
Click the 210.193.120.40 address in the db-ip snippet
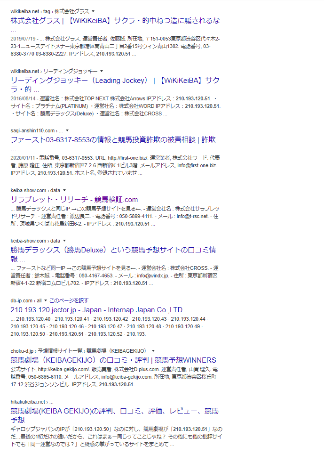click(33, 319)
